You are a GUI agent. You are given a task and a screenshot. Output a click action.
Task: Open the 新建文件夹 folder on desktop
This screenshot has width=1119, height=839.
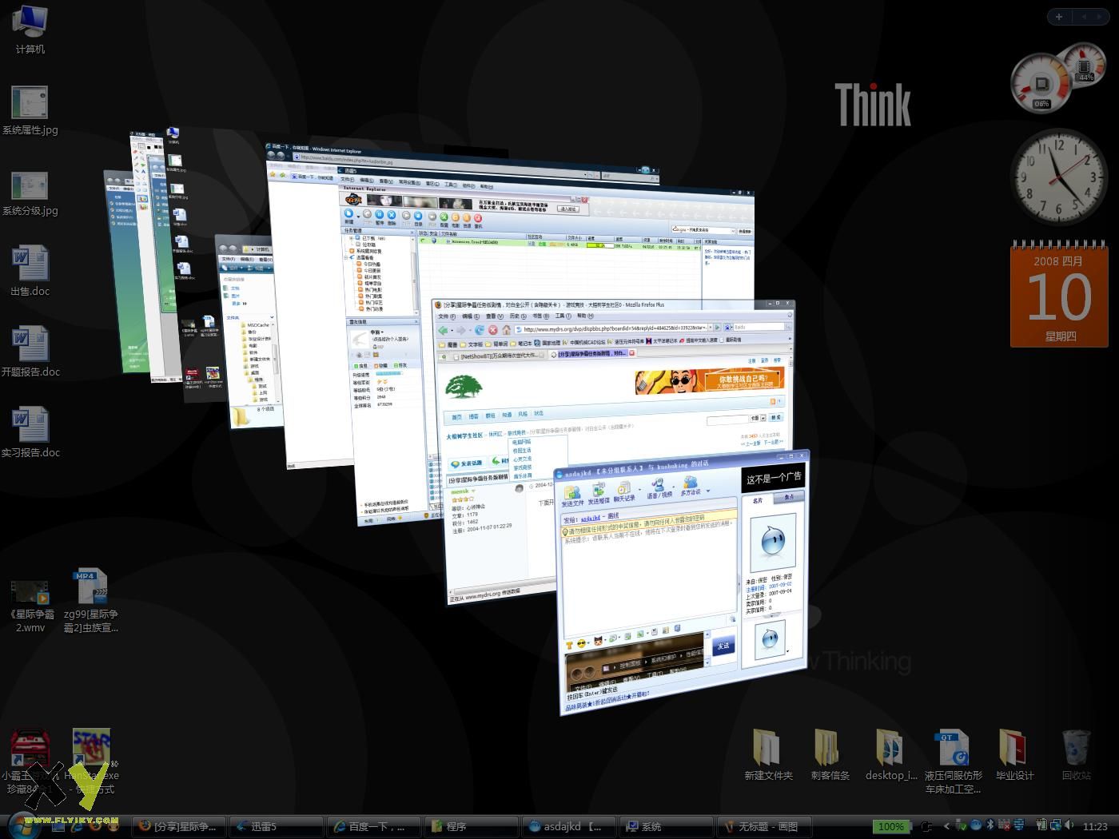pyautogui.click(x=768, y=754)
